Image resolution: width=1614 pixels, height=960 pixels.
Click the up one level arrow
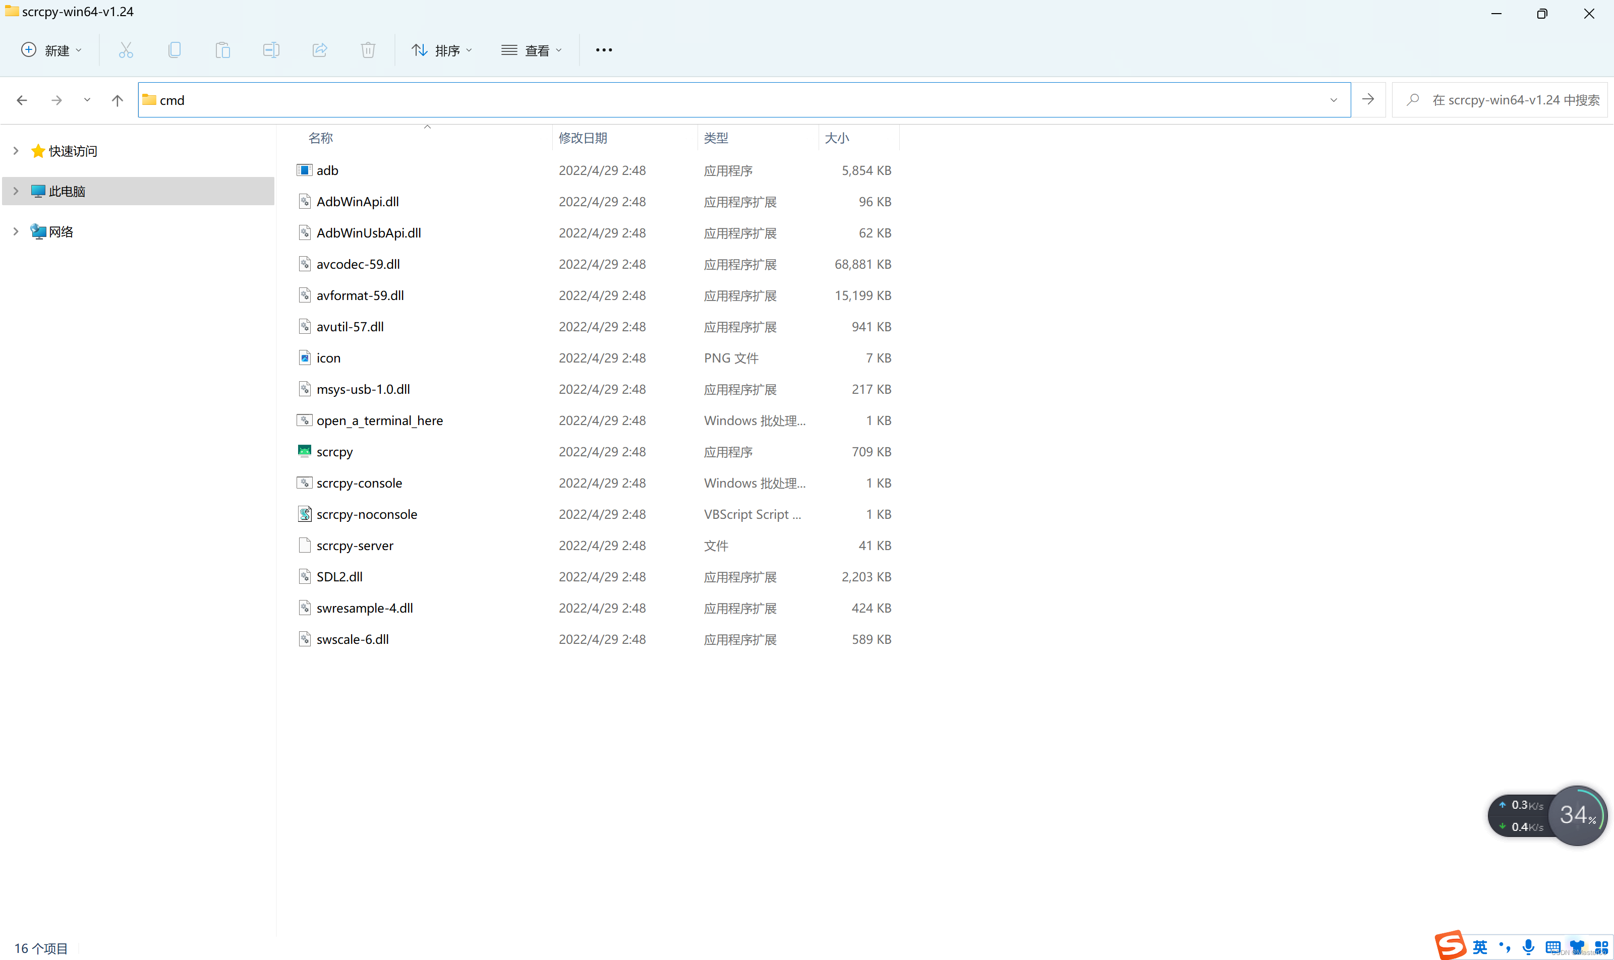[117, 100]
